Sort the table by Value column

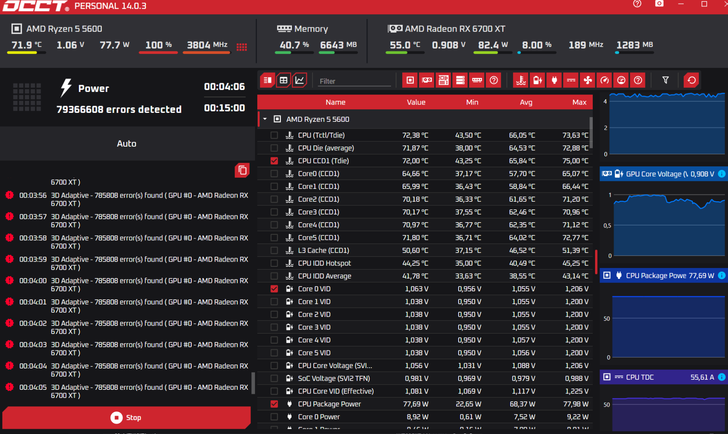pyautogui.click(x=416, y=102)
